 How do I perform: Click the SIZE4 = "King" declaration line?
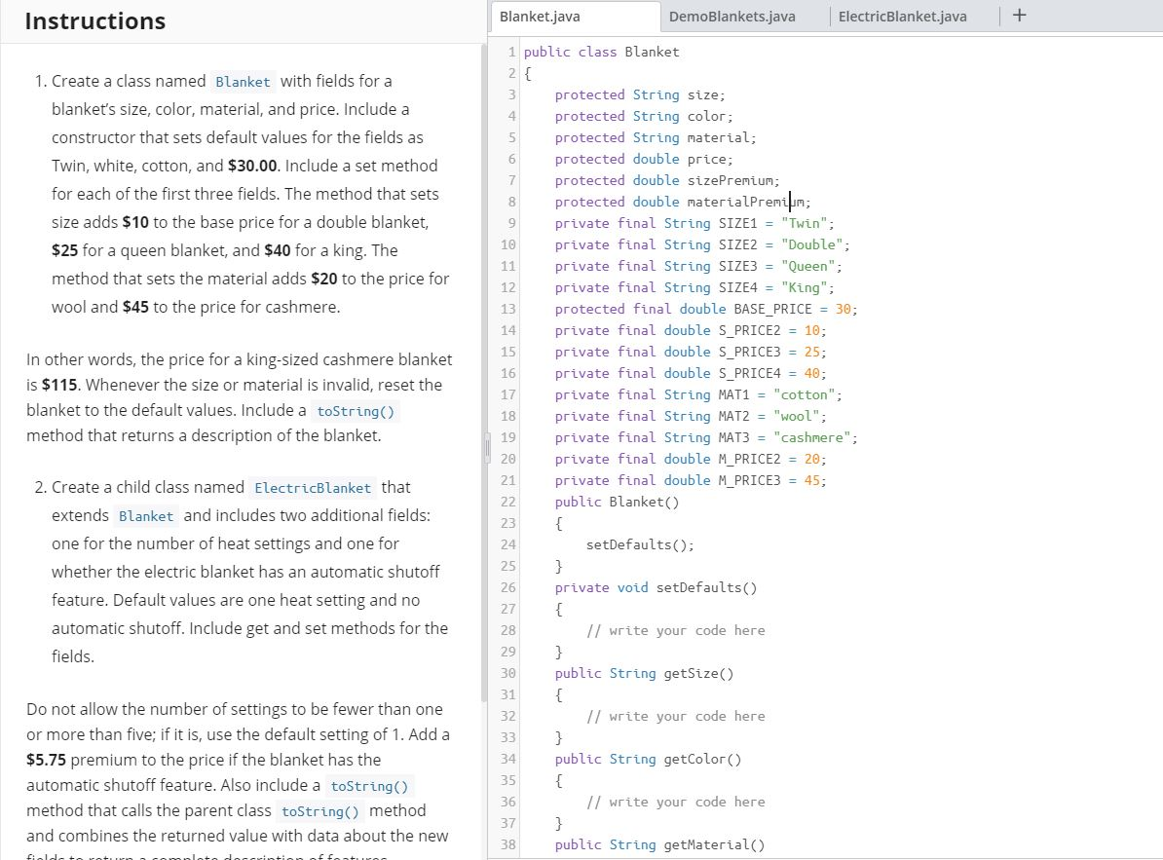coord(694,288)
